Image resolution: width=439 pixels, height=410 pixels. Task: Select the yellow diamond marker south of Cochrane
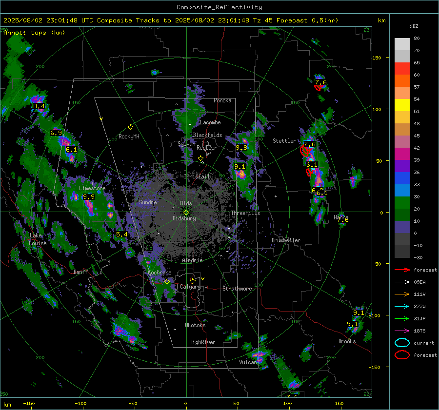click(167, 281)
